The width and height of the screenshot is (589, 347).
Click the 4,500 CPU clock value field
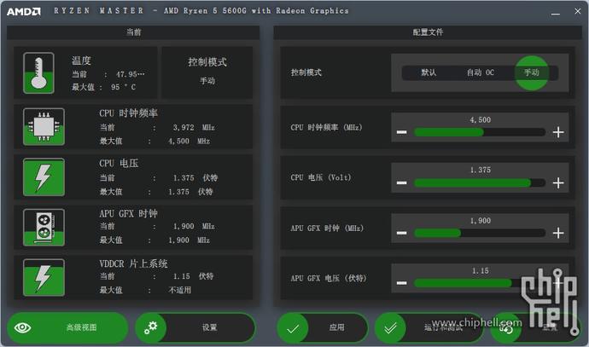[x=480, y=120]
